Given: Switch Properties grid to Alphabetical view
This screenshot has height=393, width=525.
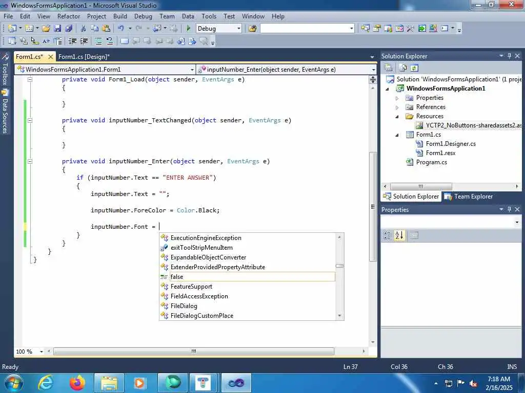Looking at the screenshot, I should pyautogui.click(x=399, y=235).
